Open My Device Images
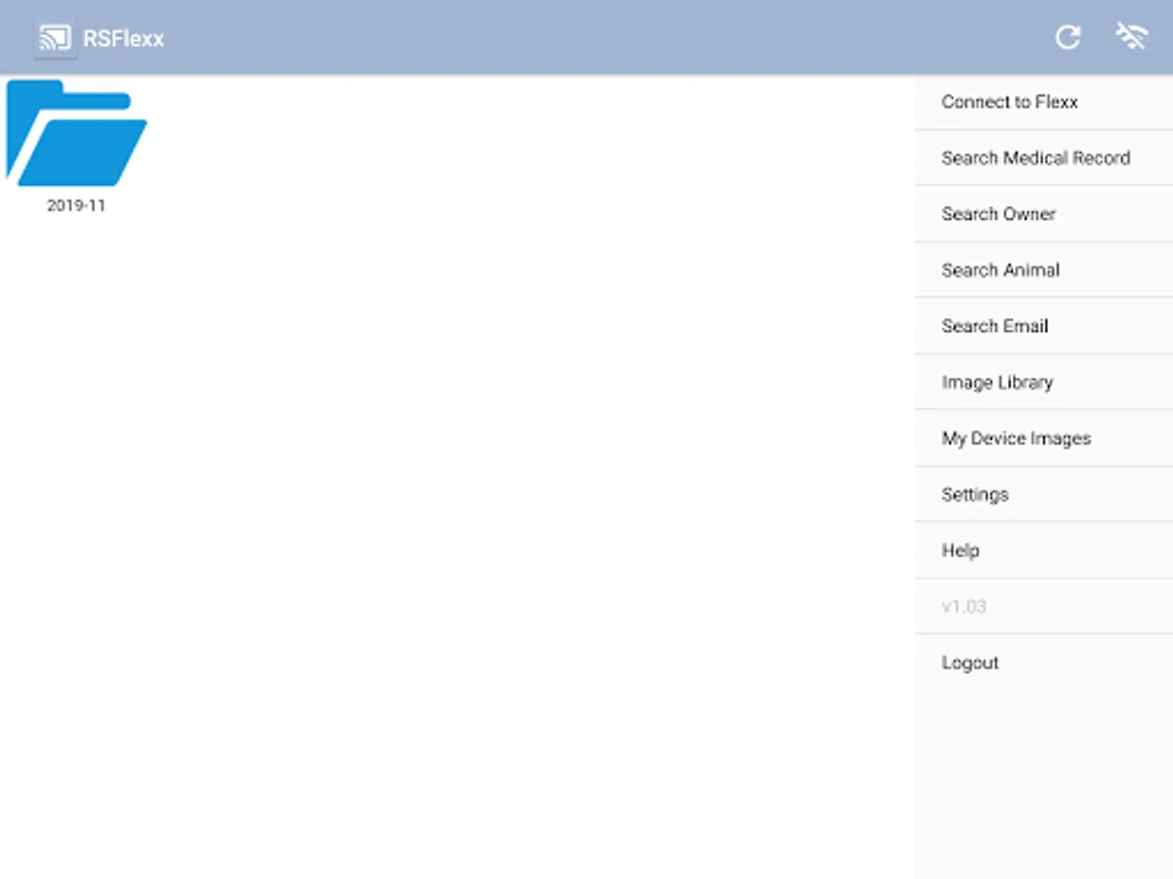Image resolution: width=1173 pixels, height=879 pixels. [x=1044, y=439]
